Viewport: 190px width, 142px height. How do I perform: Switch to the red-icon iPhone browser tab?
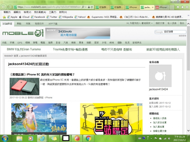coord(162,7)
